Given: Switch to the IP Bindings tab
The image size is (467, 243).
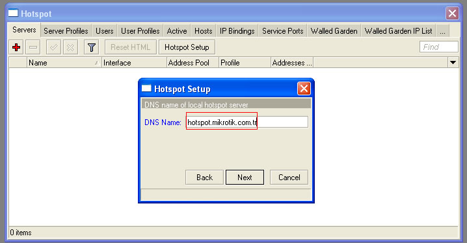Looking at the screenshot, I should [x=237, y=31].
